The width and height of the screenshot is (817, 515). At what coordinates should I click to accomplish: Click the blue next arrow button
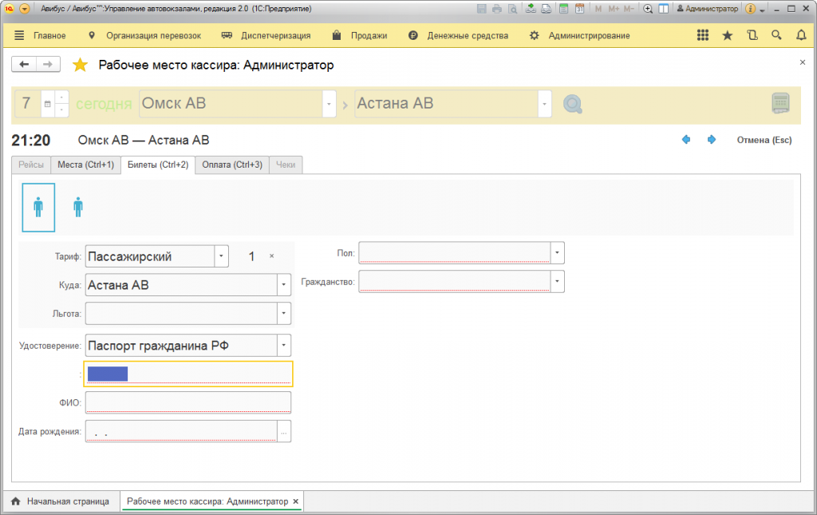point(711,140)
